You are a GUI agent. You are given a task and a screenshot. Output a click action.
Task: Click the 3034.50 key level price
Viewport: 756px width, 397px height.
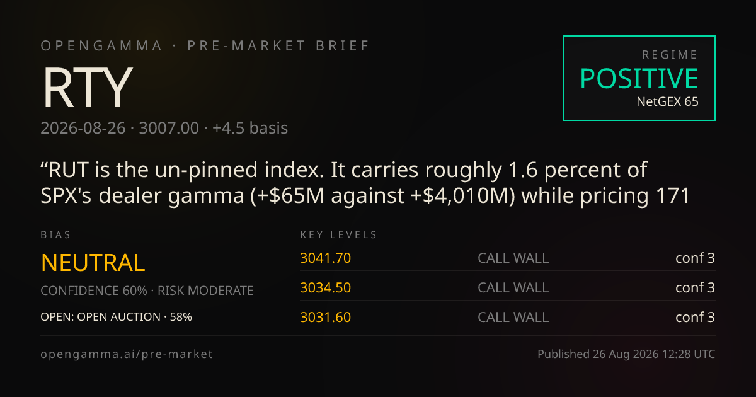pos(325,287)
